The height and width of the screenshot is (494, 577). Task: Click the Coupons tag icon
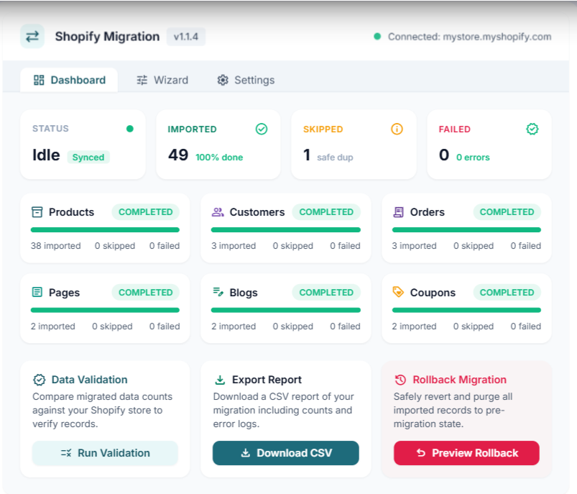click(398, 292)
